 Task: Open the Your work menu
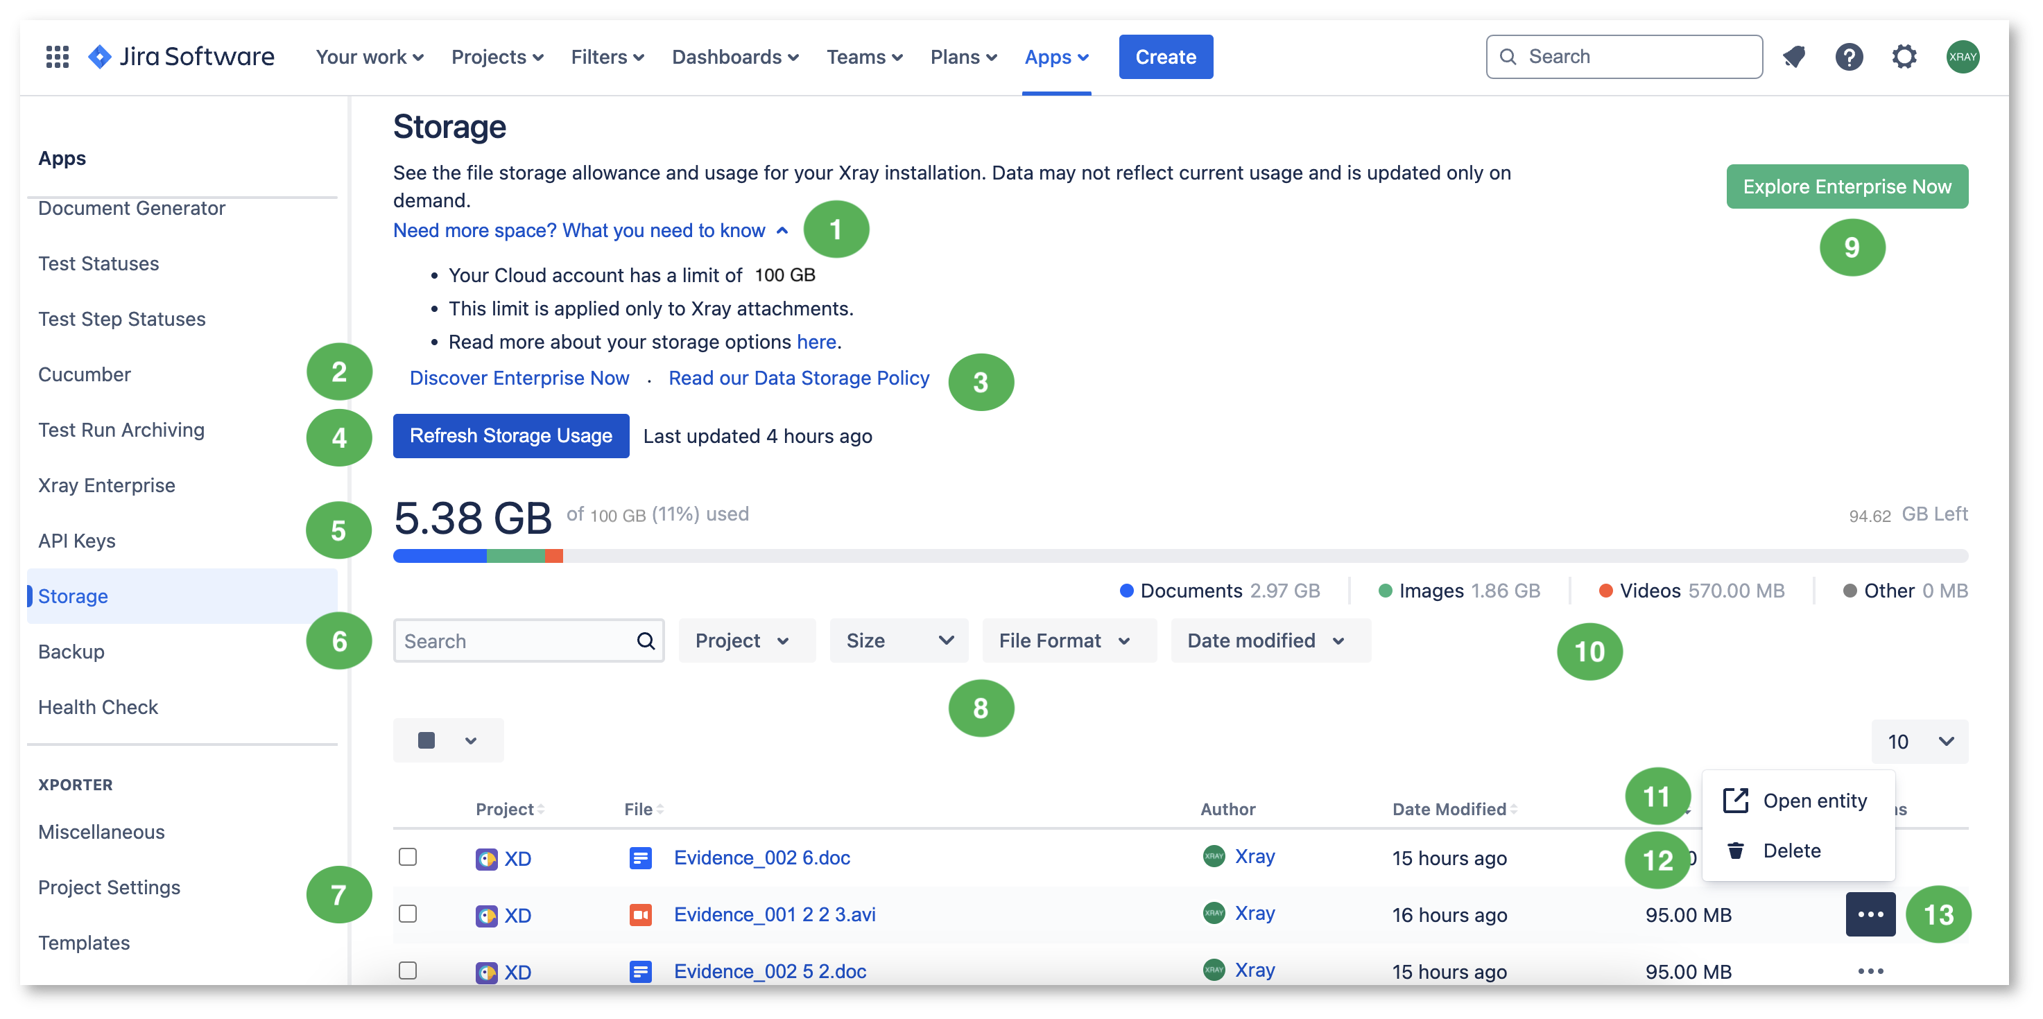click(370, 57)
